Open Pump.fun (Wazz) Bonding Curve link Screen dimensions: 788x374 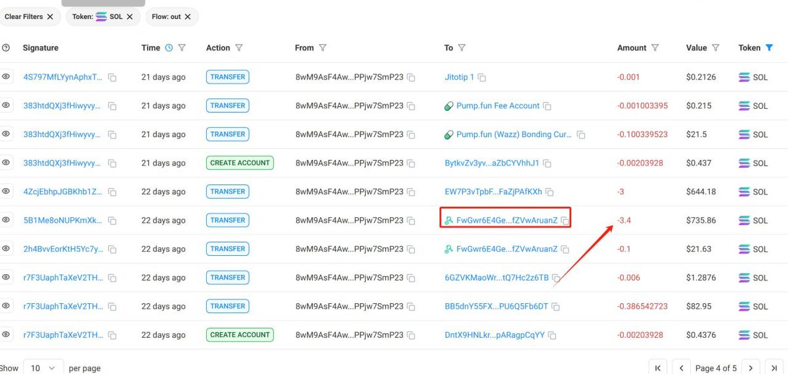pyautogui.click(x=514, y=135)
